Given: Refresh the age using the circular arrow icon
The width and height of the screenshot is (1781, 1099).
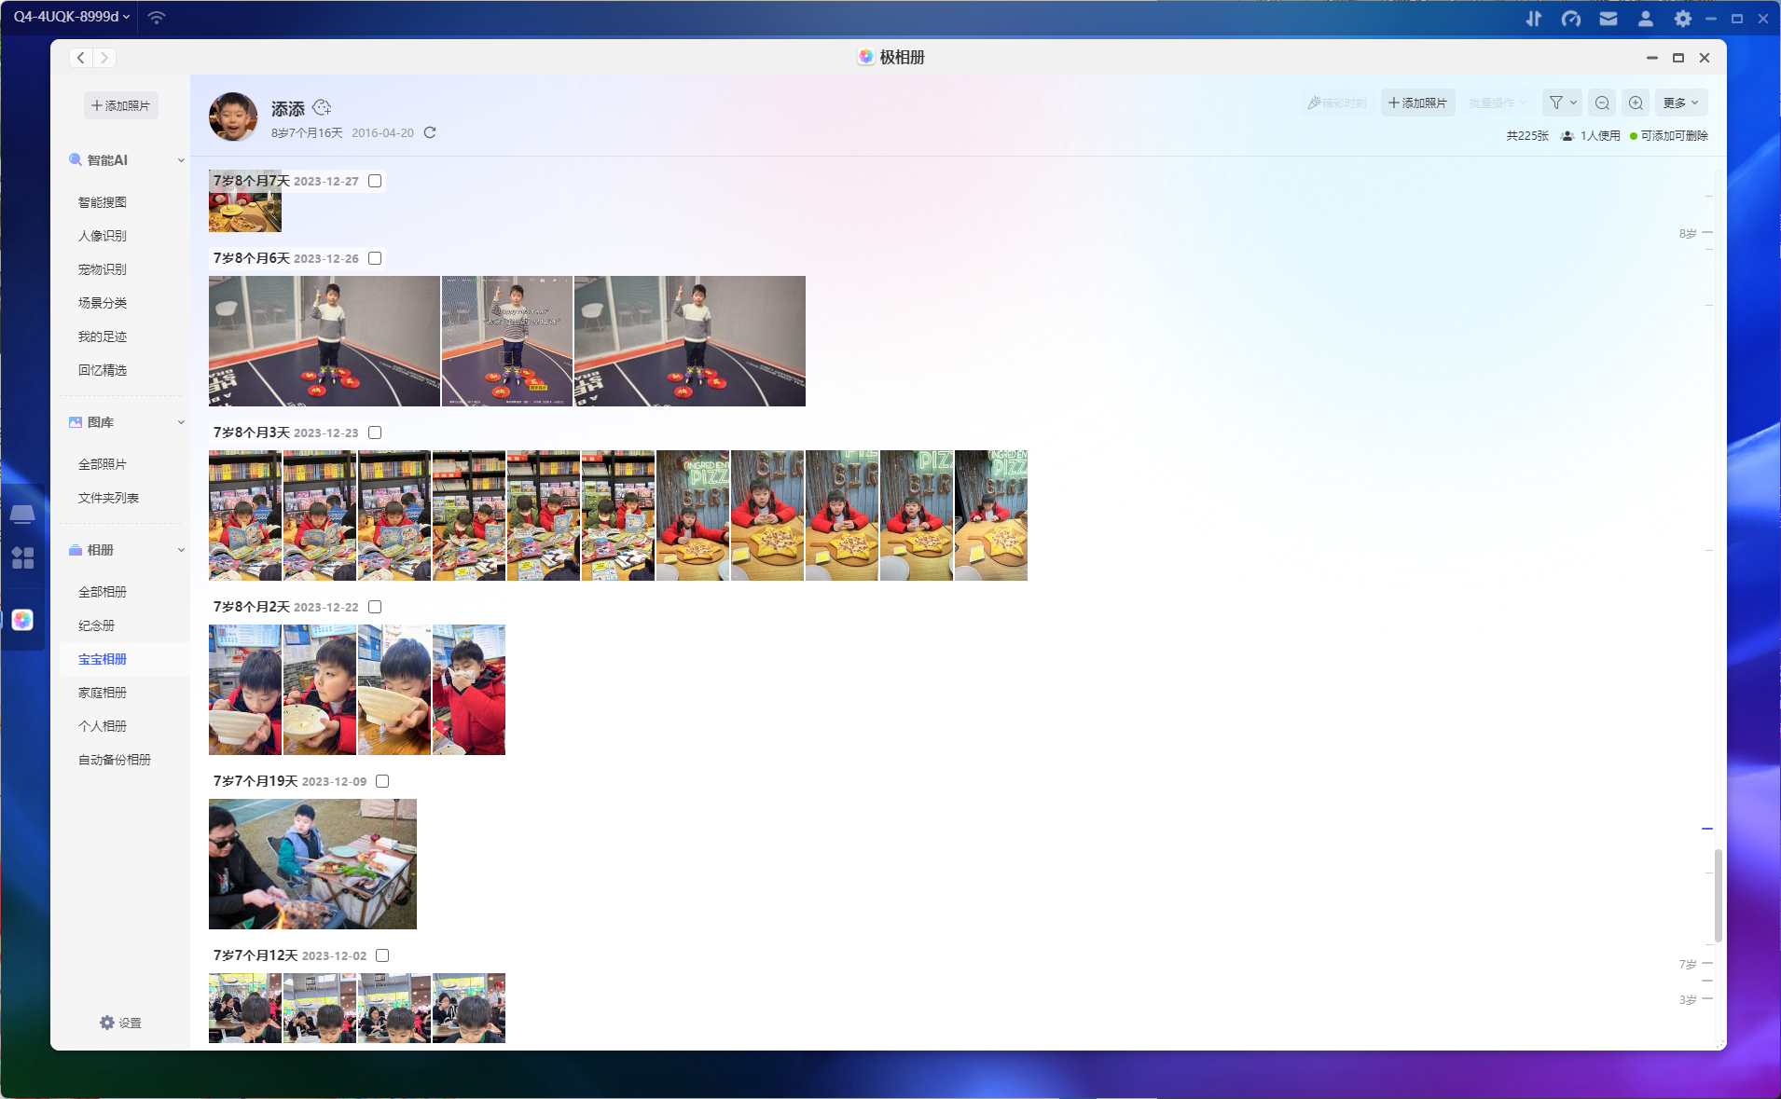Looking at the screenshot, I should [430, 132].
